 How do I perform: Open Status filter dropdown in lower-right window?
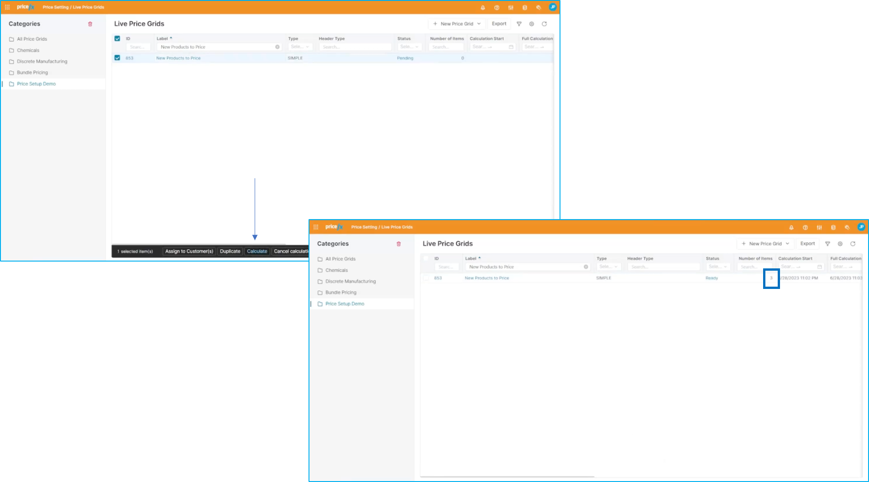click(718, 267)
